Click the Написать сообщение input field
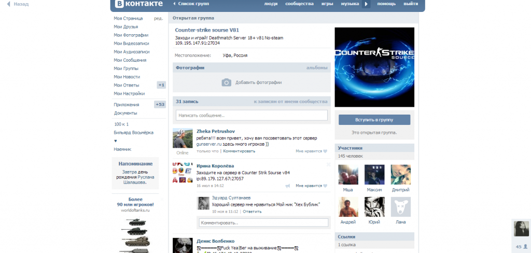This screenshot has height=253, width=531. [251, 115]
